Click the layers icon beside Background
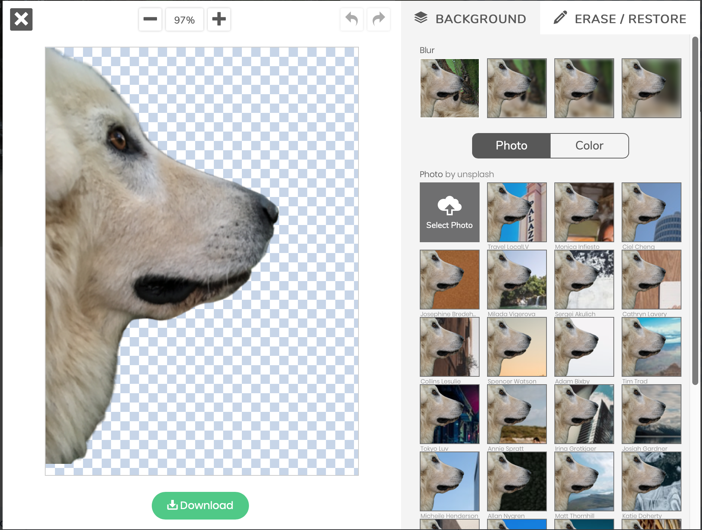Viewport: 702px width, 530px height. pos(422,17)
